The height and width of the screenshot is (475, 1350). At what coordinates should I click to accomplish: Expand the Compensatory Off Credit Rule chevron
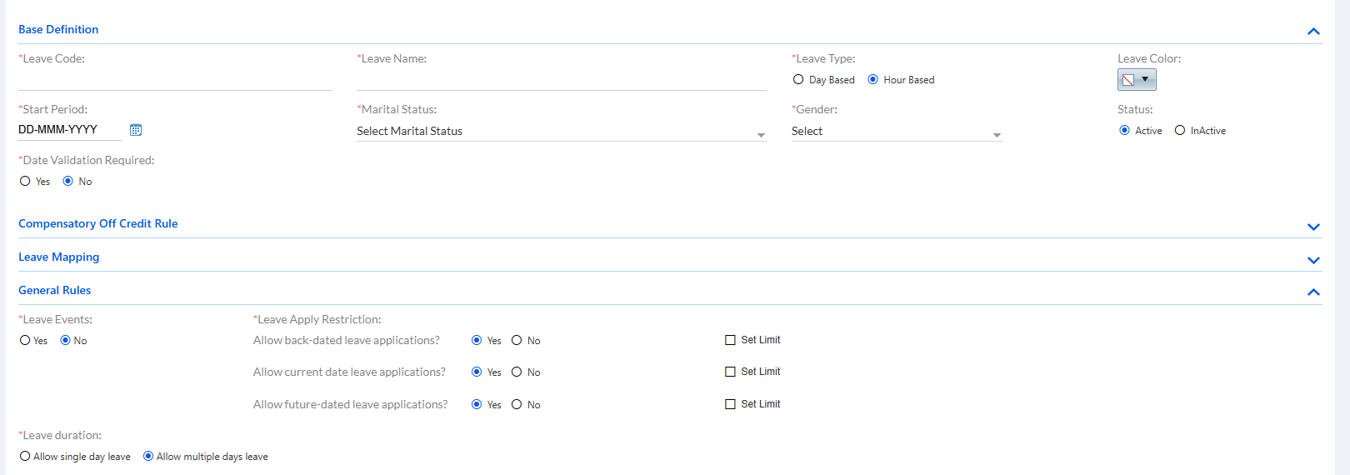[1313, 227]
